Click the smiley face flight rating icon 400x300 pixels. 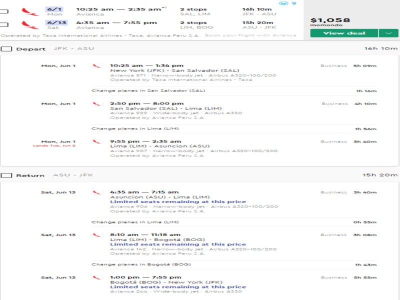click(283, 3)
